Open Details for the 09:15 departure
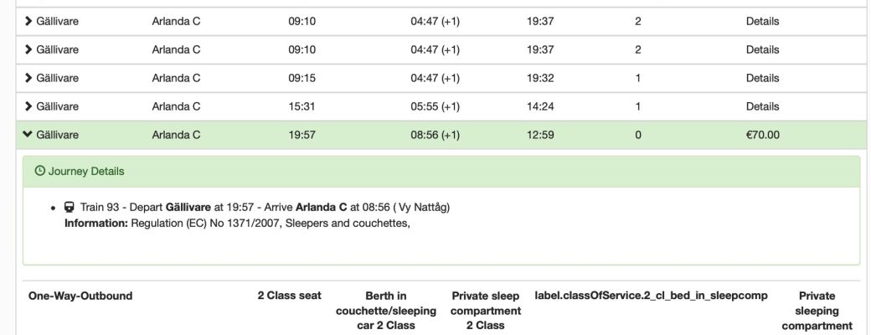 point(762,79)
